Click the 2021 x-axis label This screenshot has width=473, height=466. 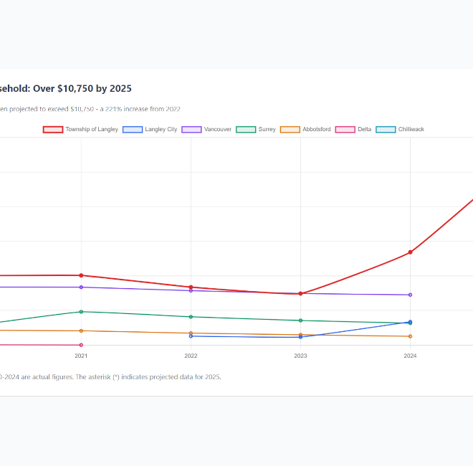[x=81, y=356]
